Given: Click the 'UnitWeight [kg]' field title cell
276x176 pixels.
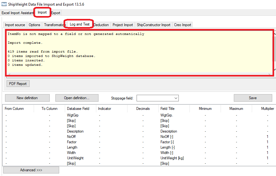Looking at the screenshot, I should (x=172, y=158).
